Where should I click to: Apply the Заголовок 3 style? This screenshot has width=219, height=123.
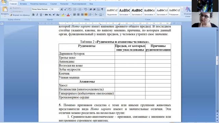click(150, 12)
